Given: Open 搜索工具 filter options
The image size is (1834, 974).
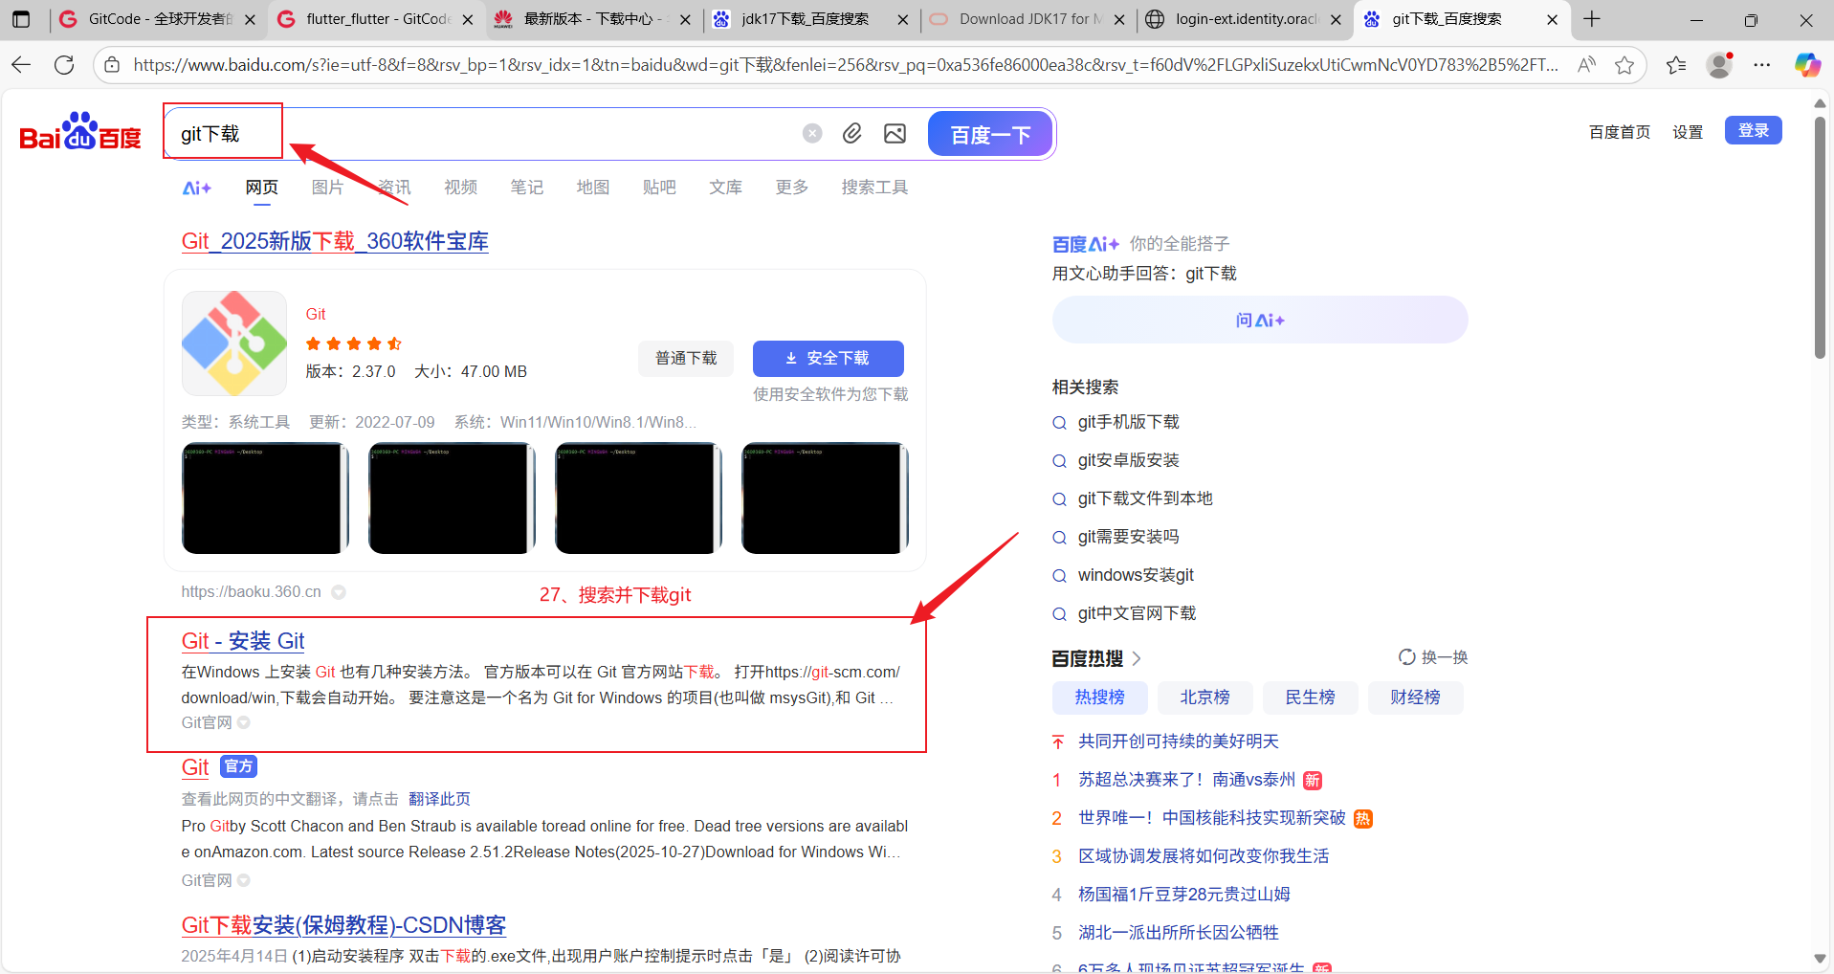Looking at the screenshot, I should click(x=874, y=188).
